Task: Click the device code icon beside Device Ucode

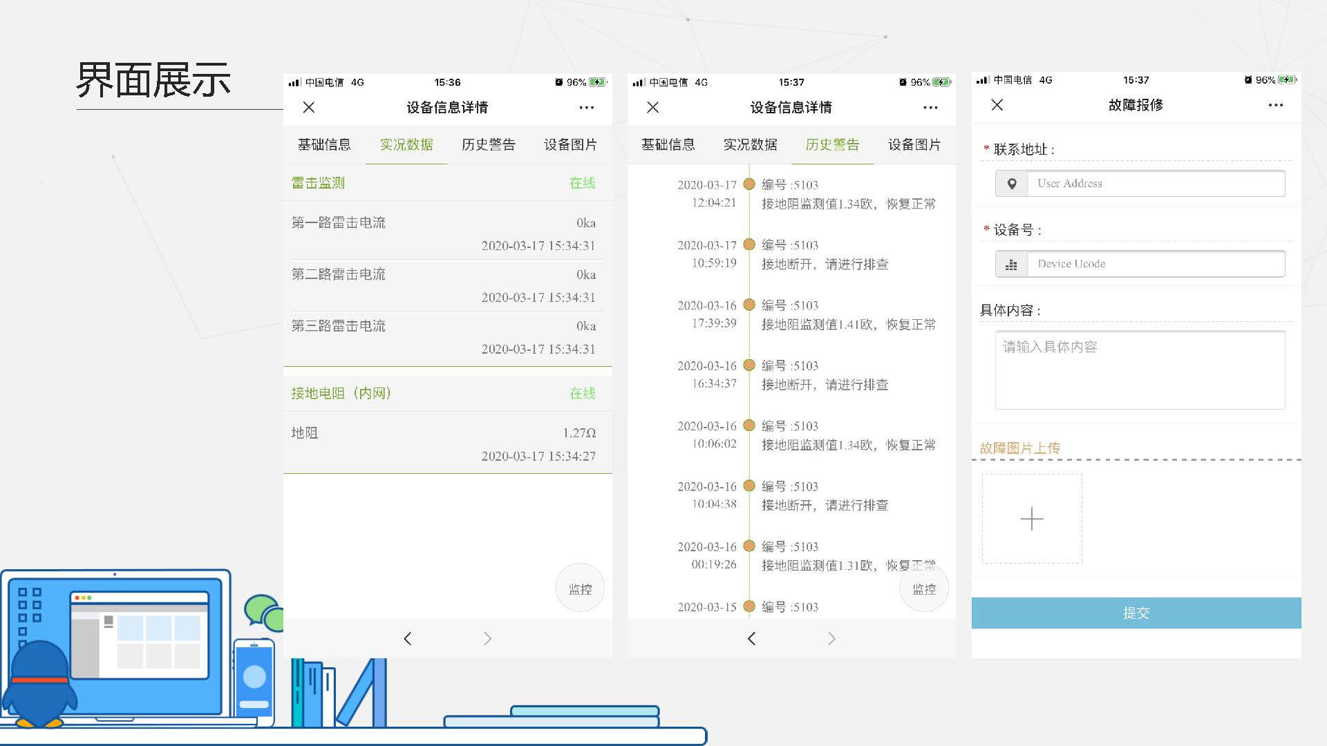Action: tap(1011, 265)
